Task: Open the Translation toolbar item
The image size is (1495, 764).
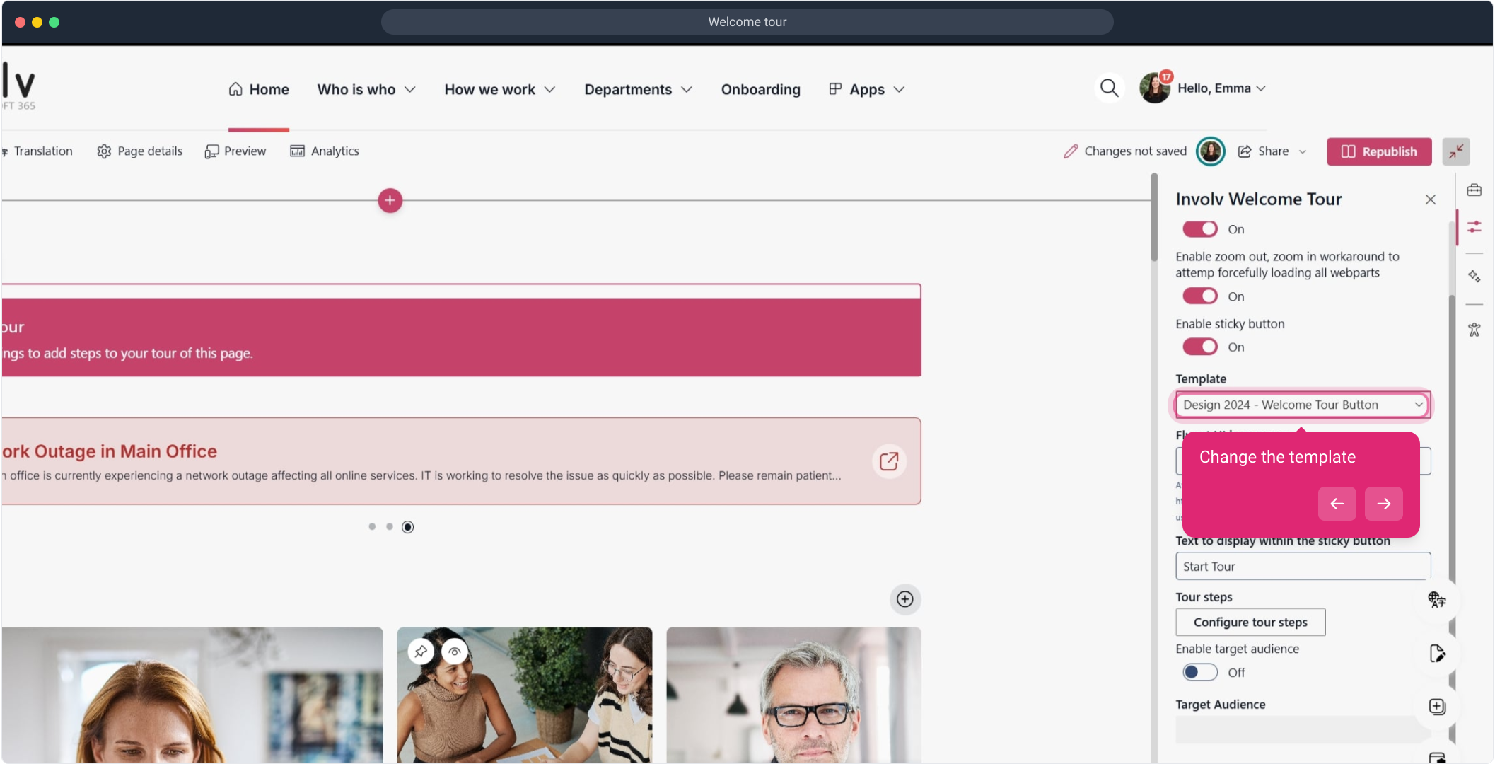Action: (x=37, y=151)
